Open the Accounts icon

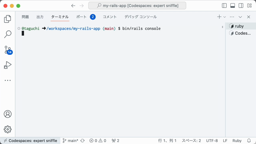coord(8,114)
